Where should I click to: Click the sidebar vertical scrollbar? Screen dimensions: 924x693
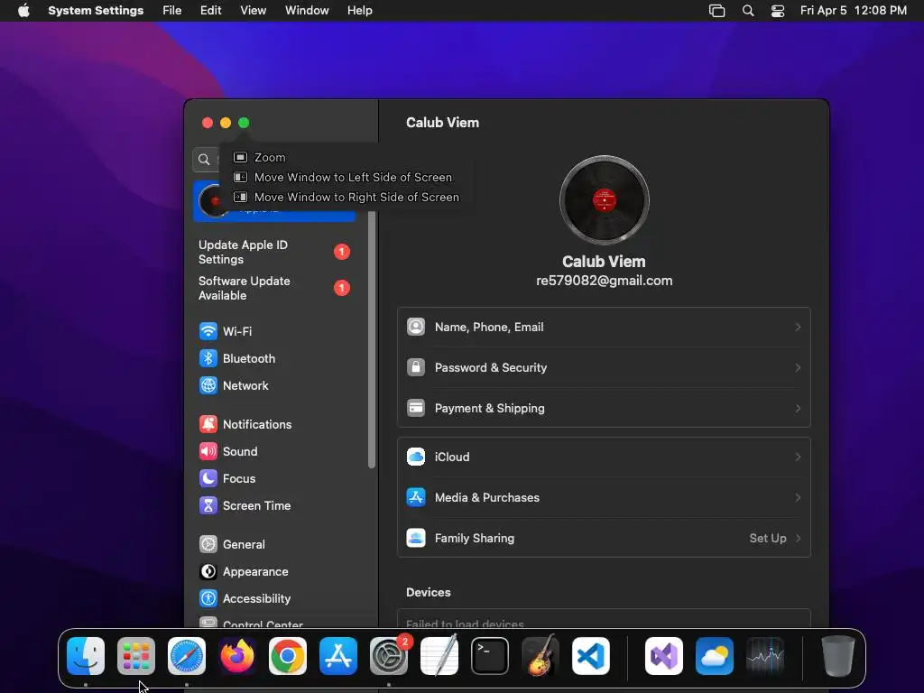pos(371,339)
